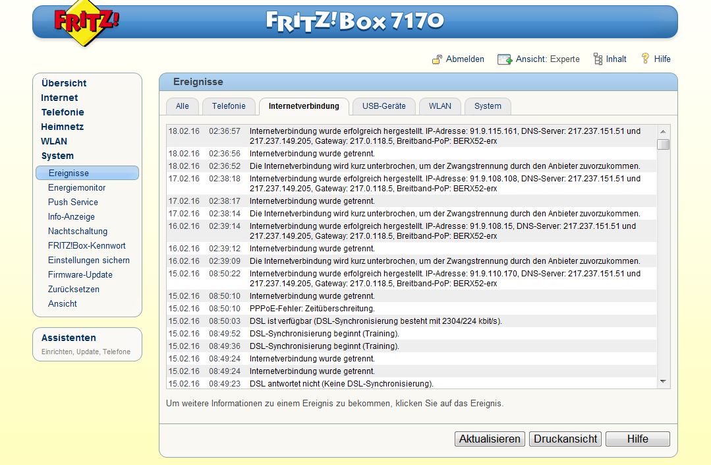Screen dimensions: 711x465
Task: Click event with IP-Adresse 91.9.110.170
Action: [x=412, y=278]
